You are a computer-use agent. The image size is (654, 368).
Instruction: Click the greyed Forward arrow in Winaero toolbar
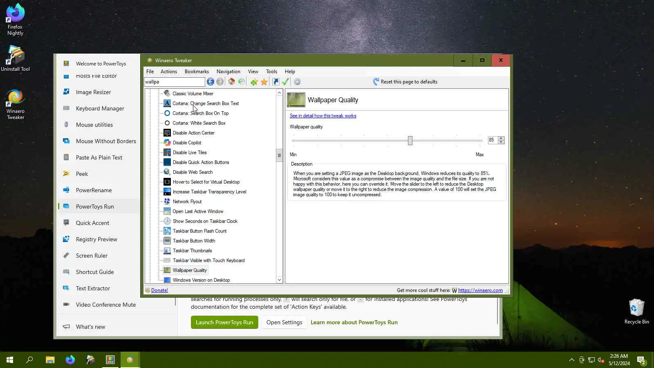220,82
